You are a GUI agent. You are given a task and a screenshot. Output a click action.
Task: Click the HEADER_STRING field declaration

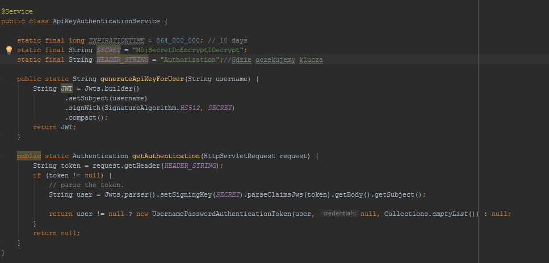(123, 60)
